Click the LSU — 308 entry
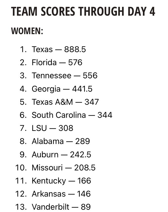Image resolution: width=168 pixels, height=212 pixels. 52,128
